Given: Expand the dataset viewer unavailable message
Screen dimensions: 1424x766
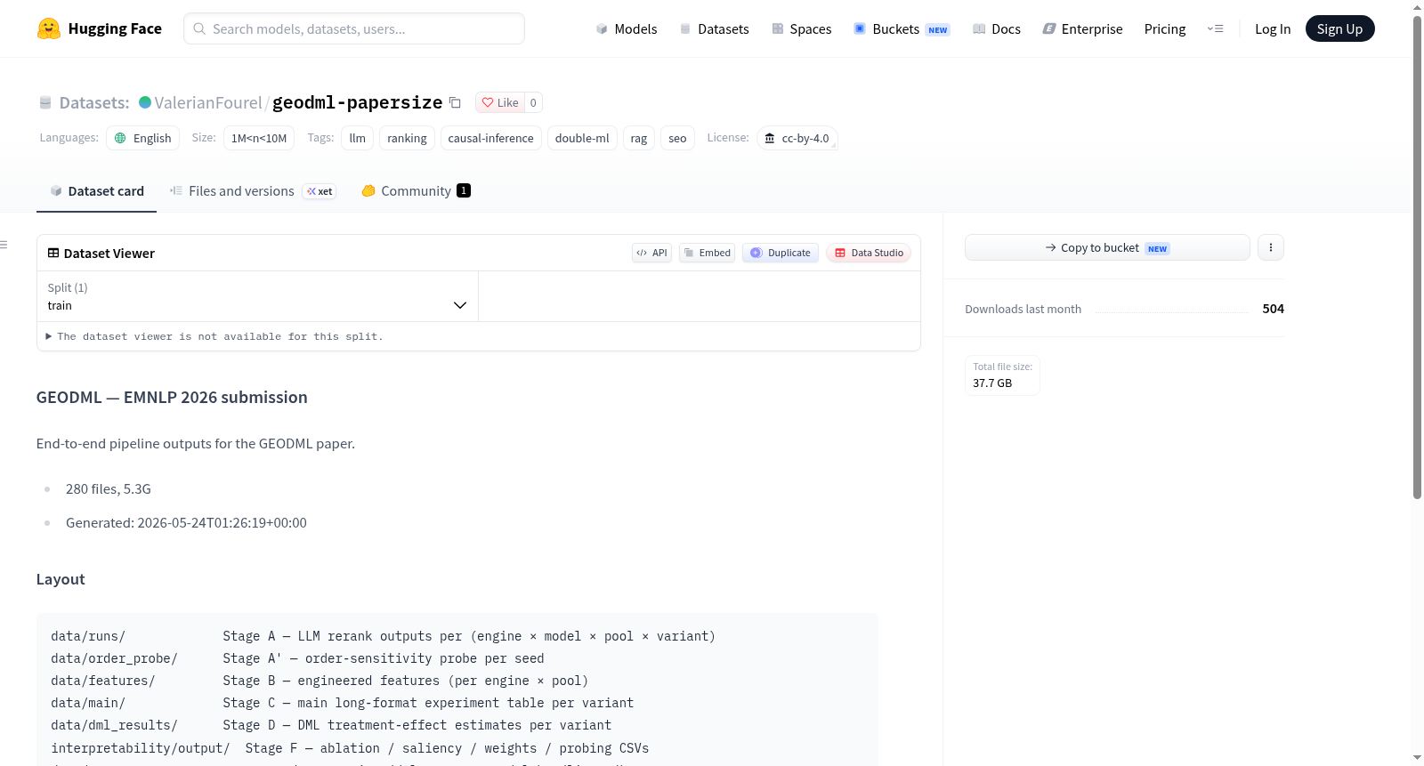Looking at the screenshot, I should pos(214,336).
